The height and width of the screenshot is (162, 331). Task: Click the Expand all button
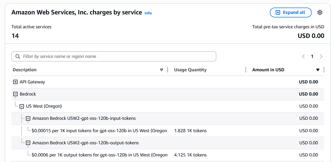(291, 12)
